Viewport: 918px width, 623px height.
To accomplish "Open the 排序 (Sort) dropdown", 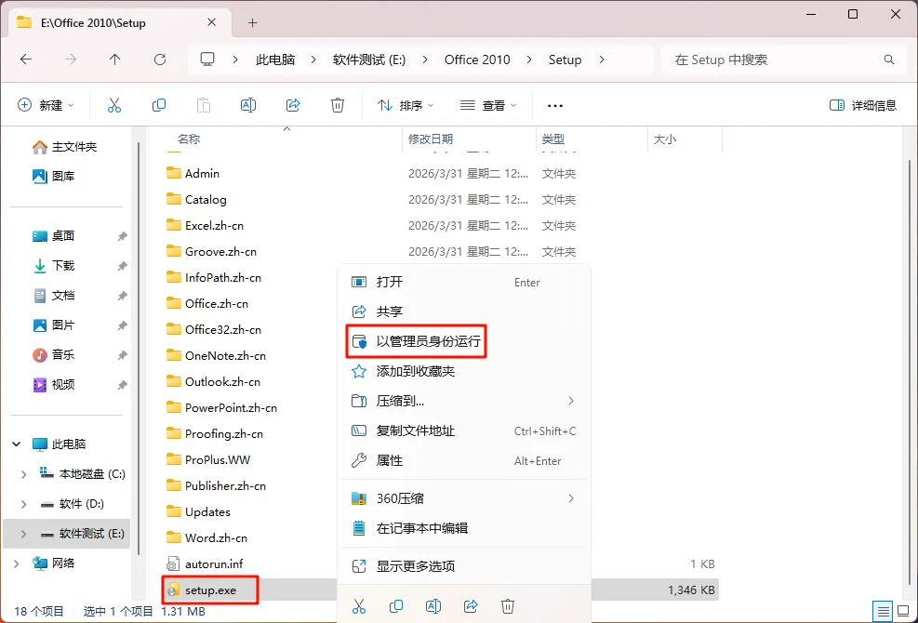I will tap(406, 105).
